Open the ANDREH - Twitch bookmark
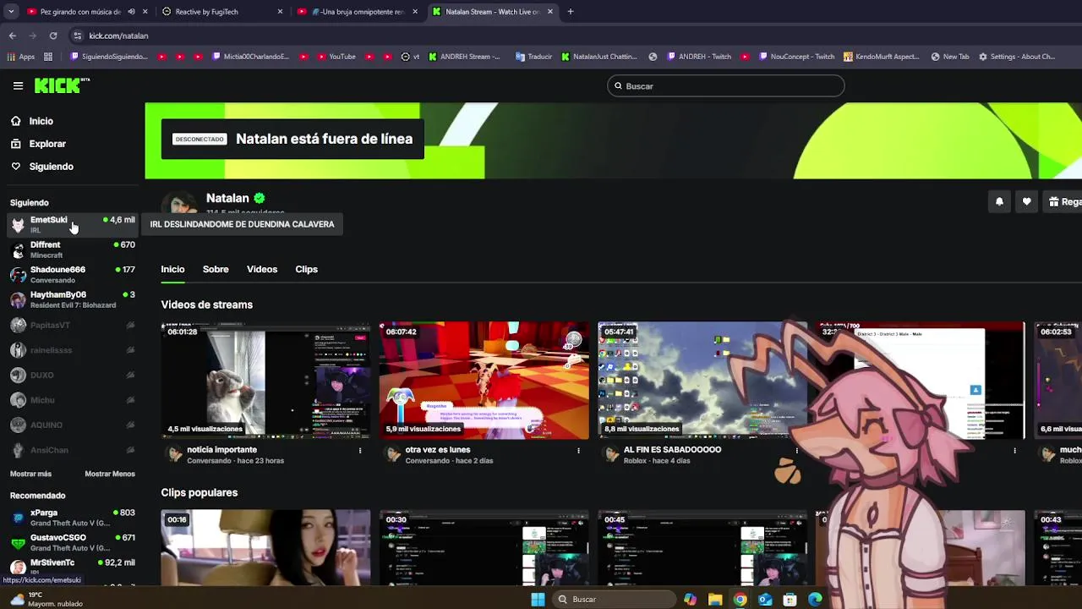The width and height of the screenshot is (1082, 609). tap(699, 57)
